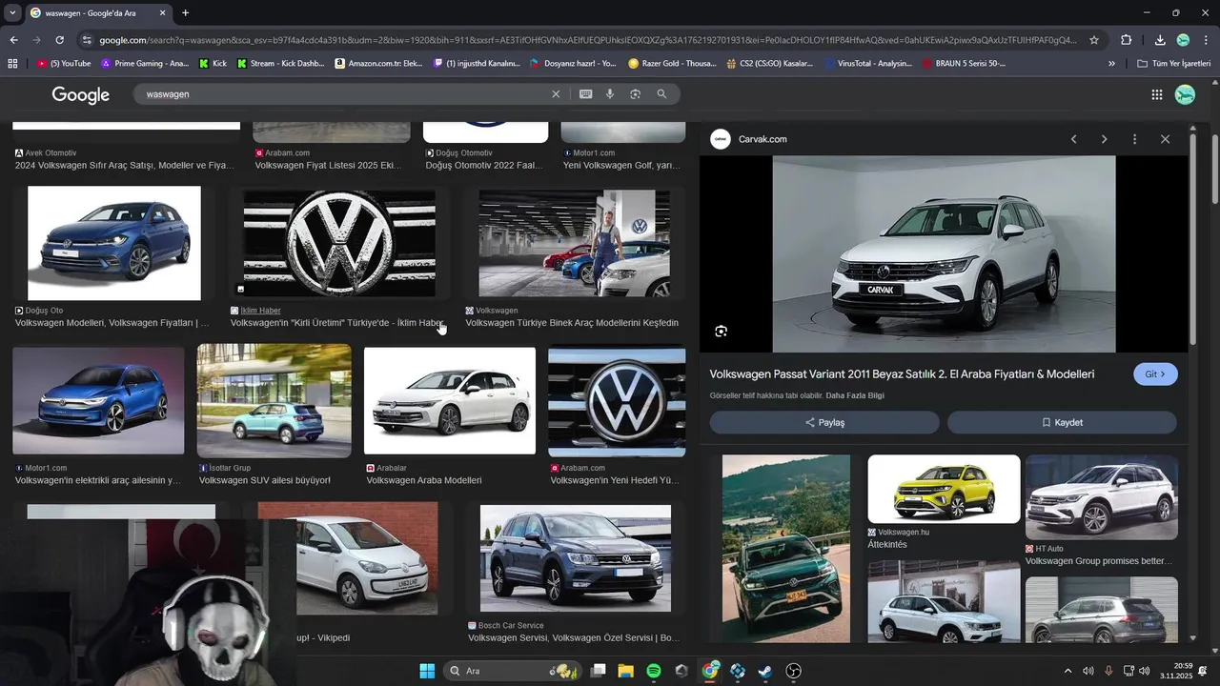Open the VW logo İklim Haber thumbnail
Viewport: 1220px width, 686px height.
tap(339, 243)
